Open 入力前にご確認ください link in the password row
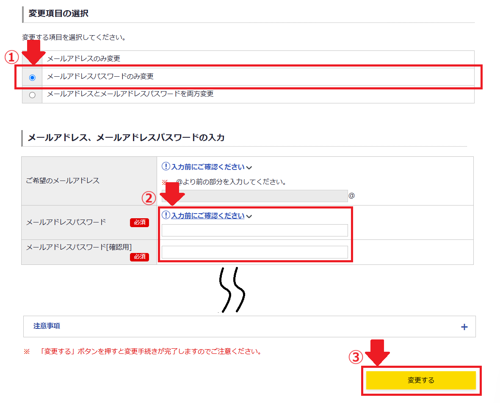This screenshot has height=403, width=500. [x=207, y=216]
